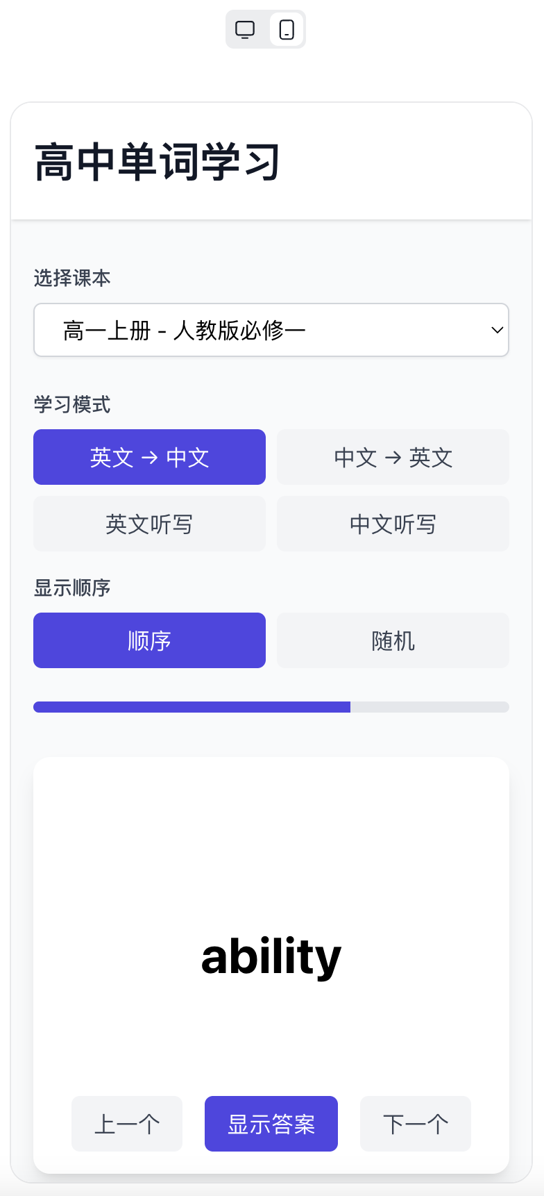This screenshot has height=1196, width=544.
Task: Choose 随机 display order
Action: (393, 640)
